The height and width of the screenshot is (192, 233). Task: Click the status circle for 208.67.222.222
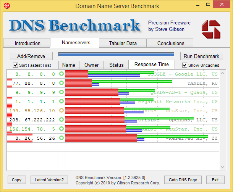pos(61,119)
